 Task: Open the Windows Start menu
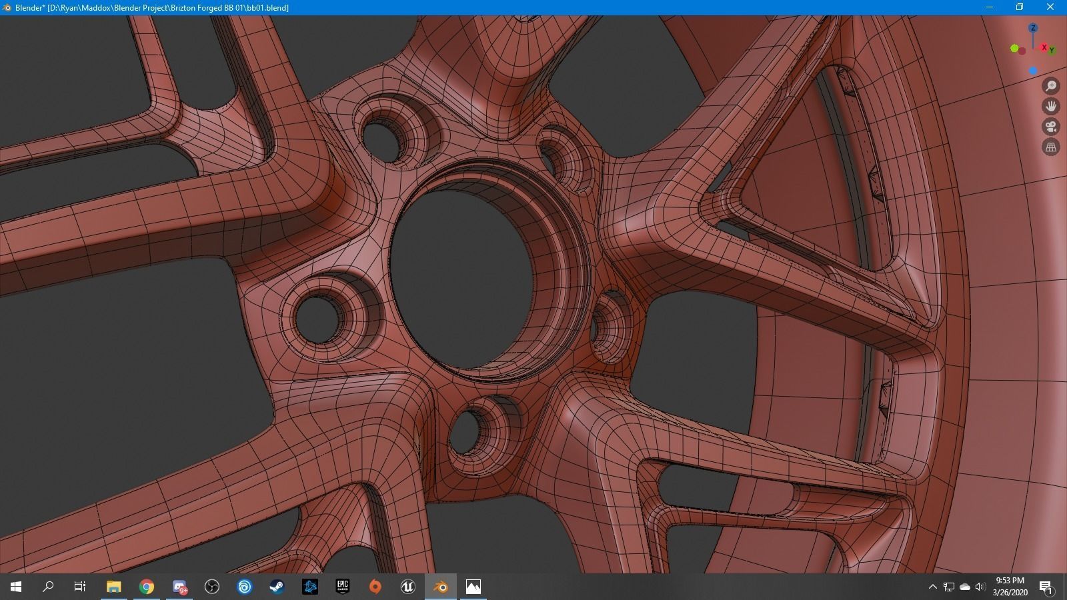[x=16, y=587]
